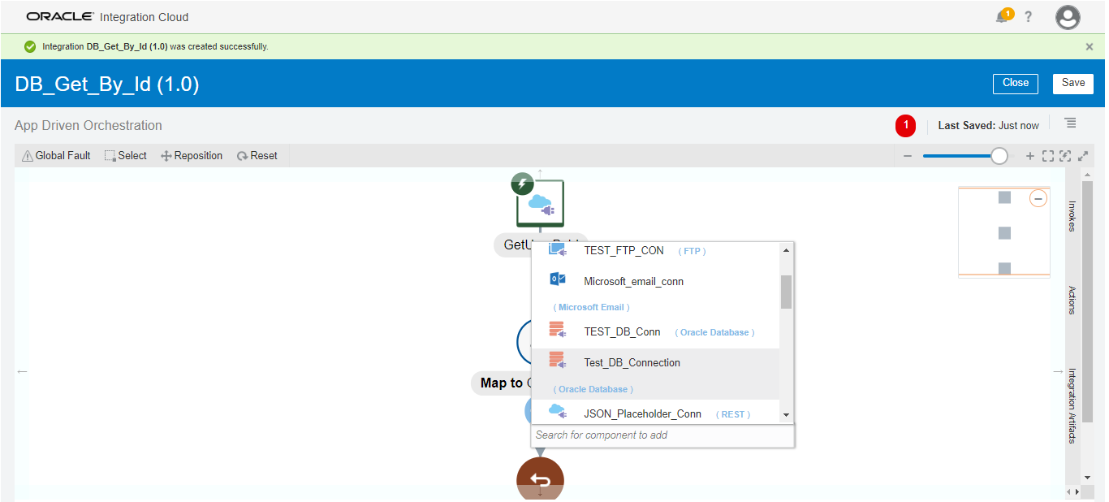Open the help question mark icon
Viewport: 1109px width, 502px height.
(x=1028, y=17)
